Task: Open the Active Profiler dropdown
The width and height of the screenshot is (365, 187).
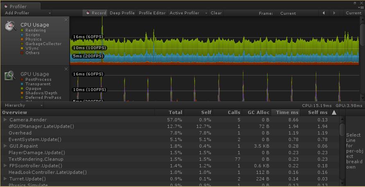Action: coord(188,13)
